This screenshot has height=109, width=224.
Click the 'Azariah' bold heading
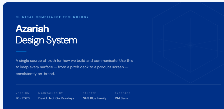pyautogui.click(x=32, y=29)
